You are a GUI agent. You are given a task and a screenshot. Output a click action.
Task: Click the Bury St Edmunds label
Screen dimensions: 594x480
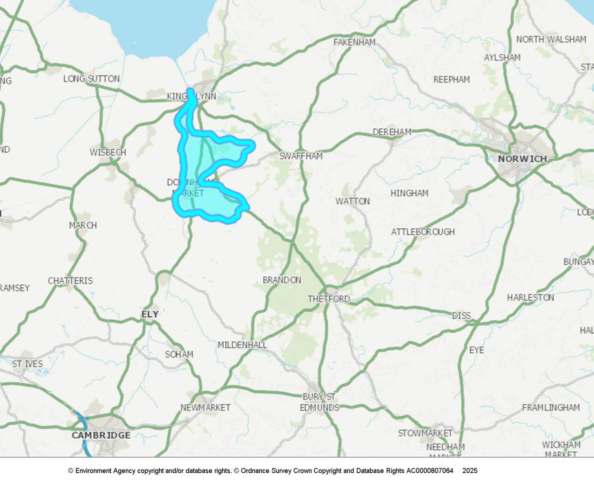pos(319,402)
